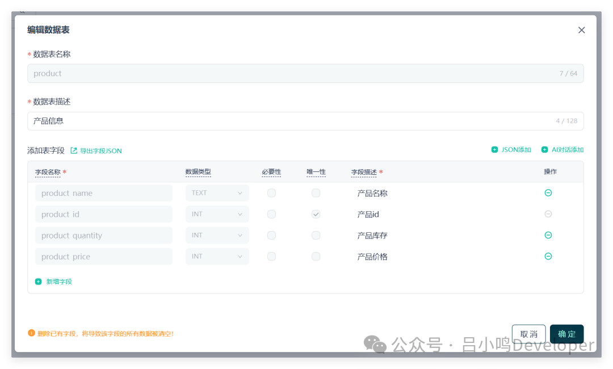
Task: Click the 数据表描述 input containing 产品信息
Action: click(x=305, y=121)
